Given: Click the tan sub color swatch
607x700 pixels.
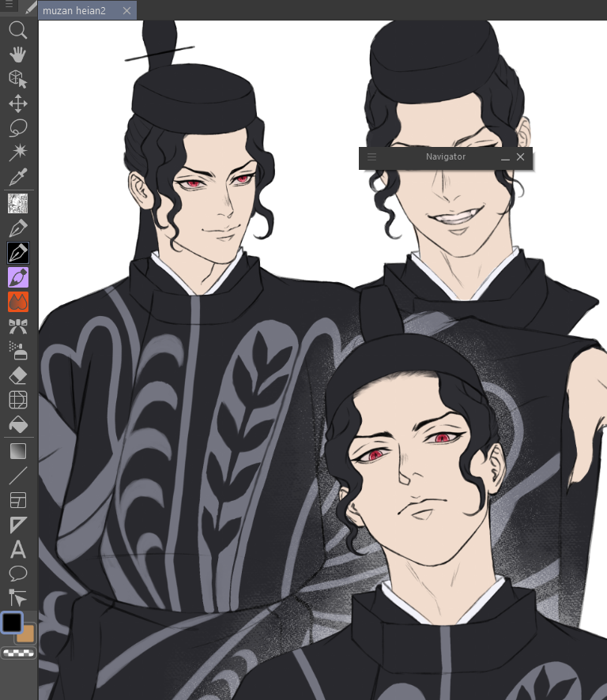Looking at the screenshot, I should click(27, 634).
